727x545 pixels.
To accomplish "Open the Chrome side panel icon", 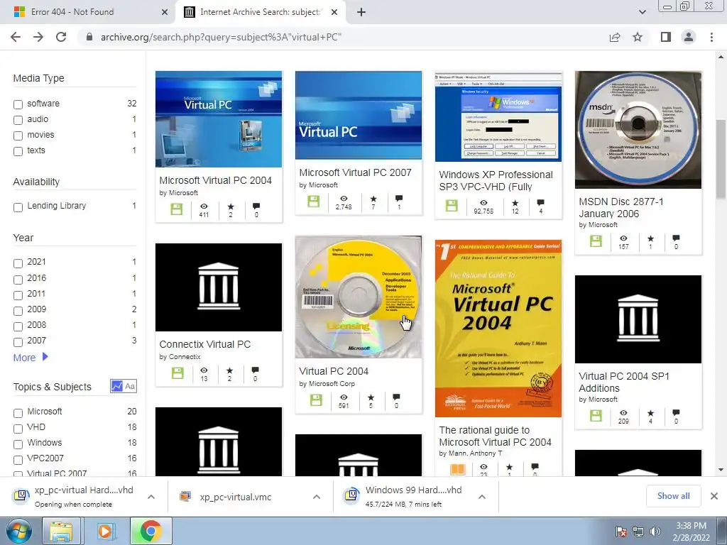I will pyautogui.click(x=666, y=37).
